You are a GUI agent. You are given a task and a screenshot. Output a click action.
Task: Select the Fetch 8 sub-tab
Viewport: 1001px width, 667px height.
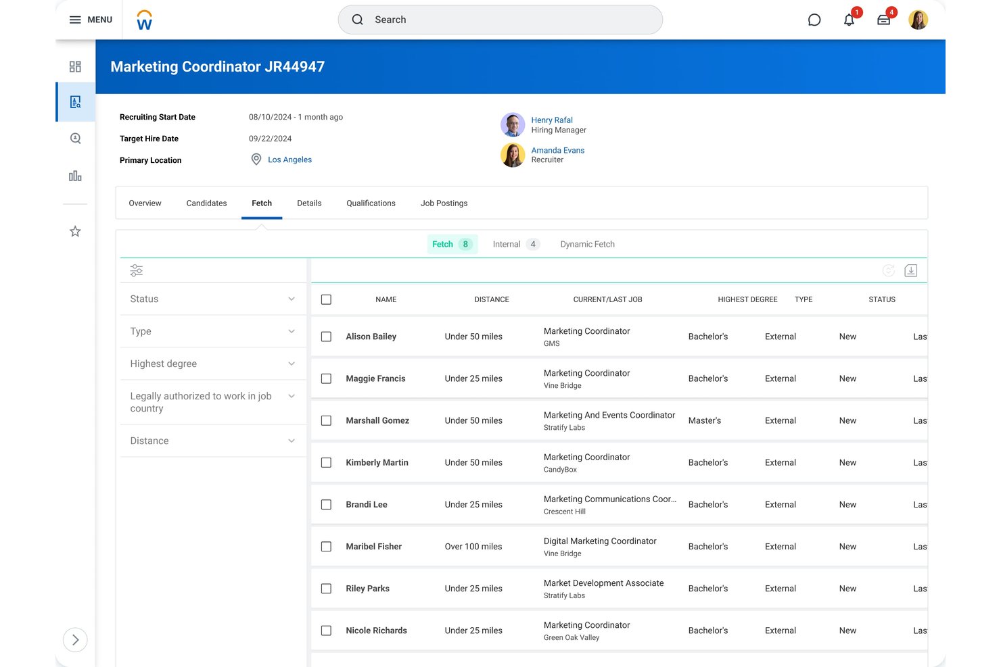(x=452, y=244)
